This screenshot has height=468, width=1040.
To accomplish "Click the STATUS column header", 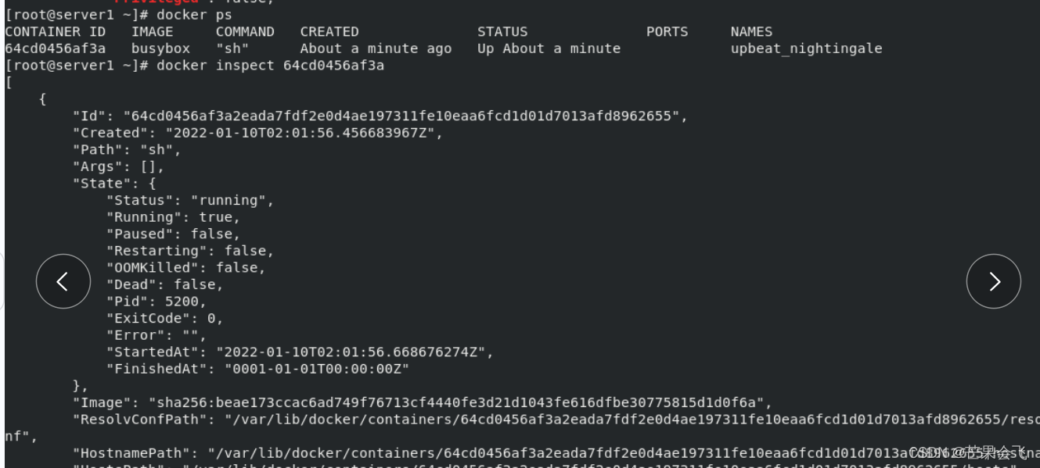I will tap(502, 32).
